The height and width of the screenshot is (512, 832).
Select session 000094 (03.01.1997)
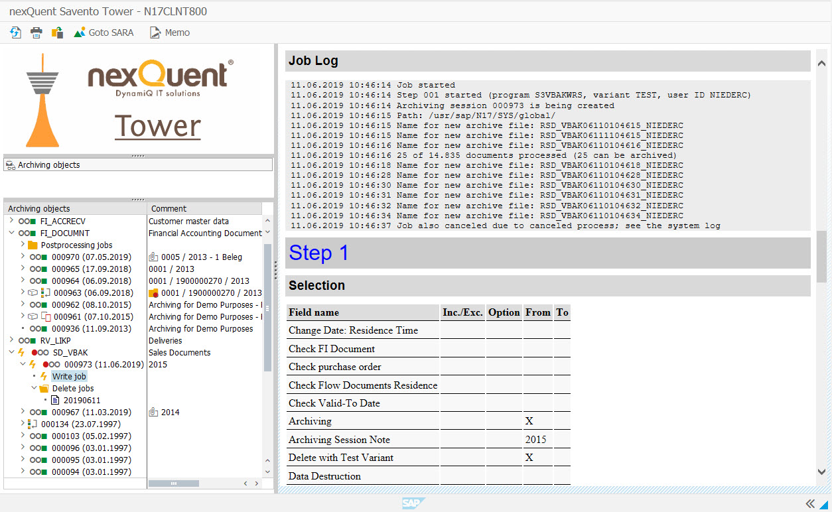click(x=92, y=472)
